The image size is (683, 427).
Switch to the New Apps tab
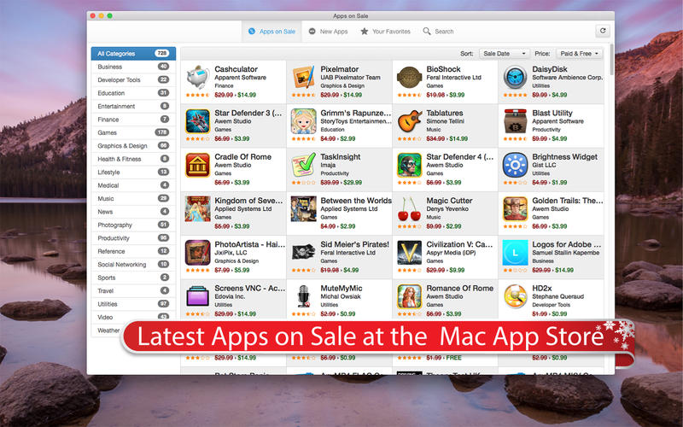[328, 32]
